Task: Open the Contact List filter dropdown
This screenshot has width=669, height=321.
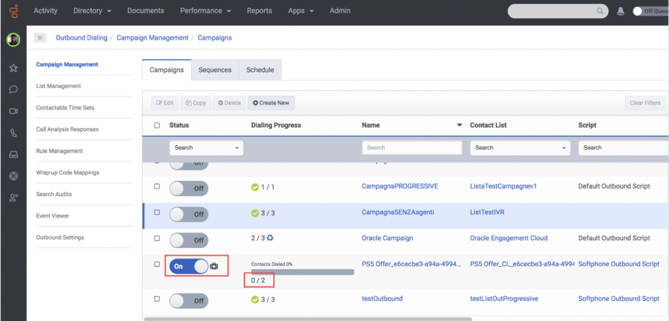Action: [x=520, y=148]
